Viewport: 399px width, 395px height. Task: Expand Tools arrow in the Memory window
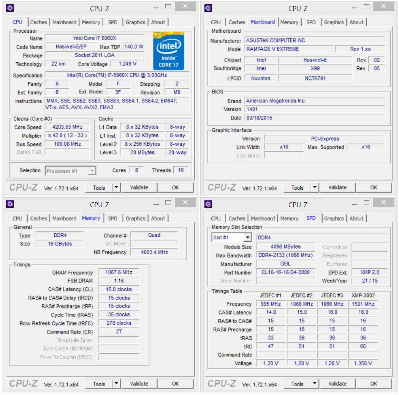116,384
